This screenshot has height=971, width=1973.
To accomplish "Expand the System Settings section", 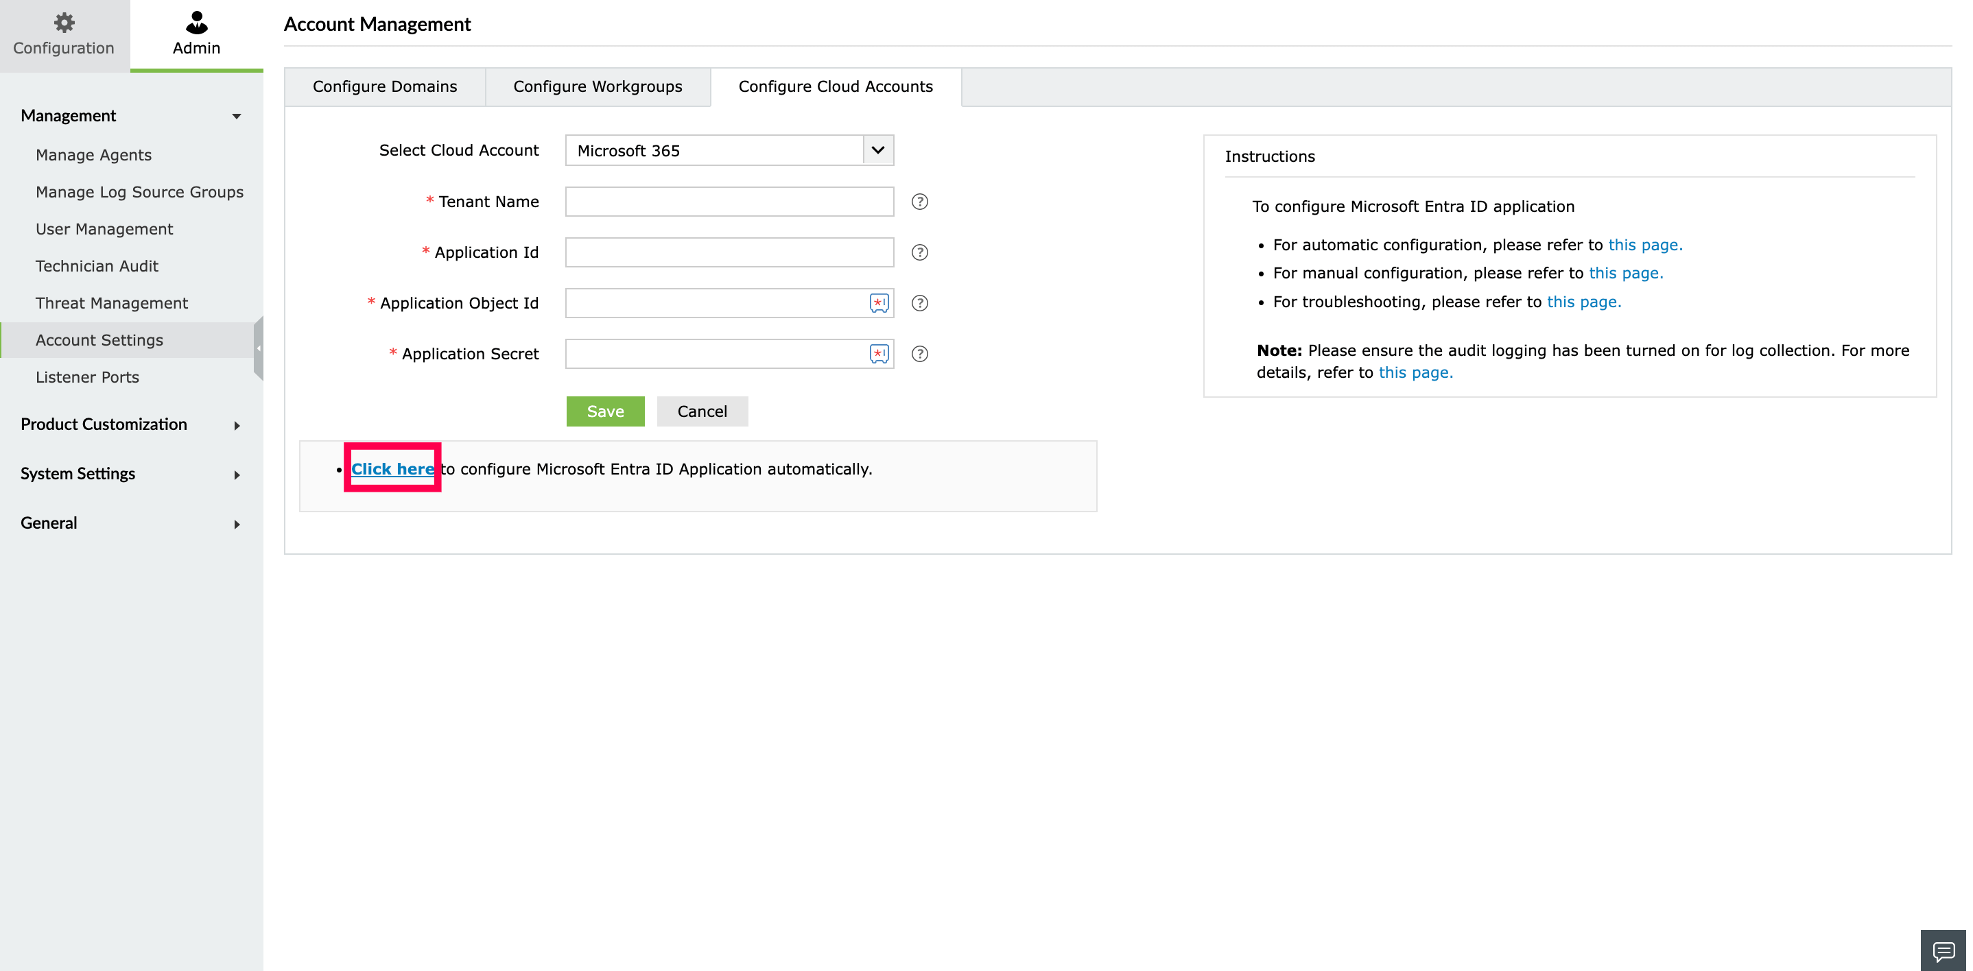I will pos(237,475).
